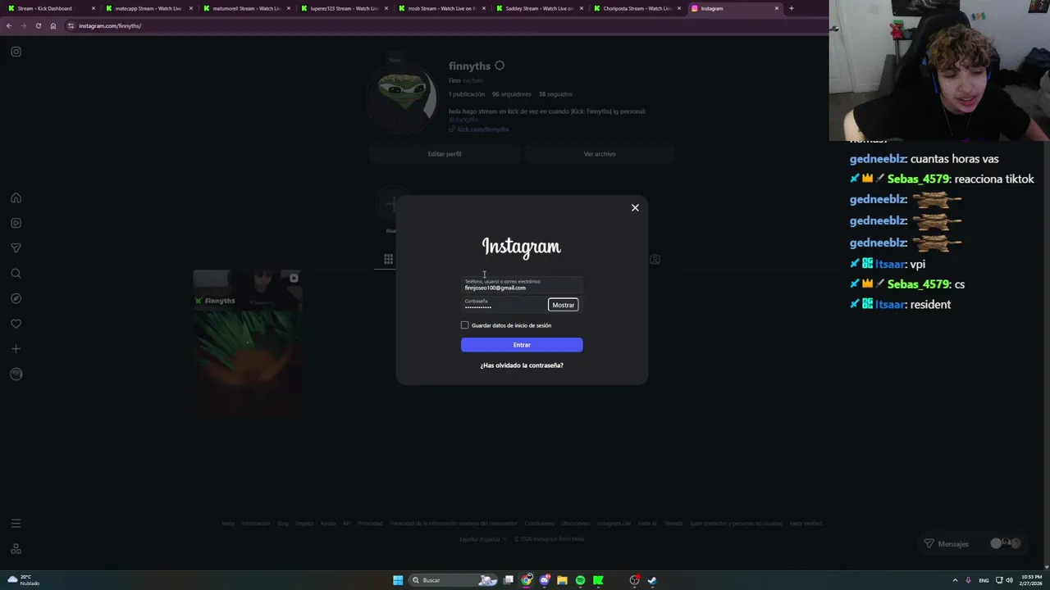Click Mostrar to reveal the password

563,305
